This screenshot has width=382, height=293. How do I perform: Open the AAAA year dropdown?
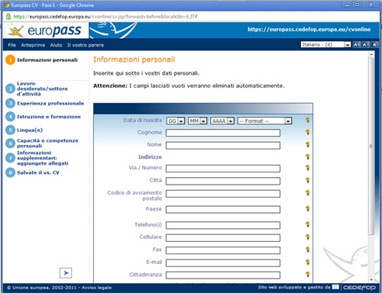click(x=222, y=121)
